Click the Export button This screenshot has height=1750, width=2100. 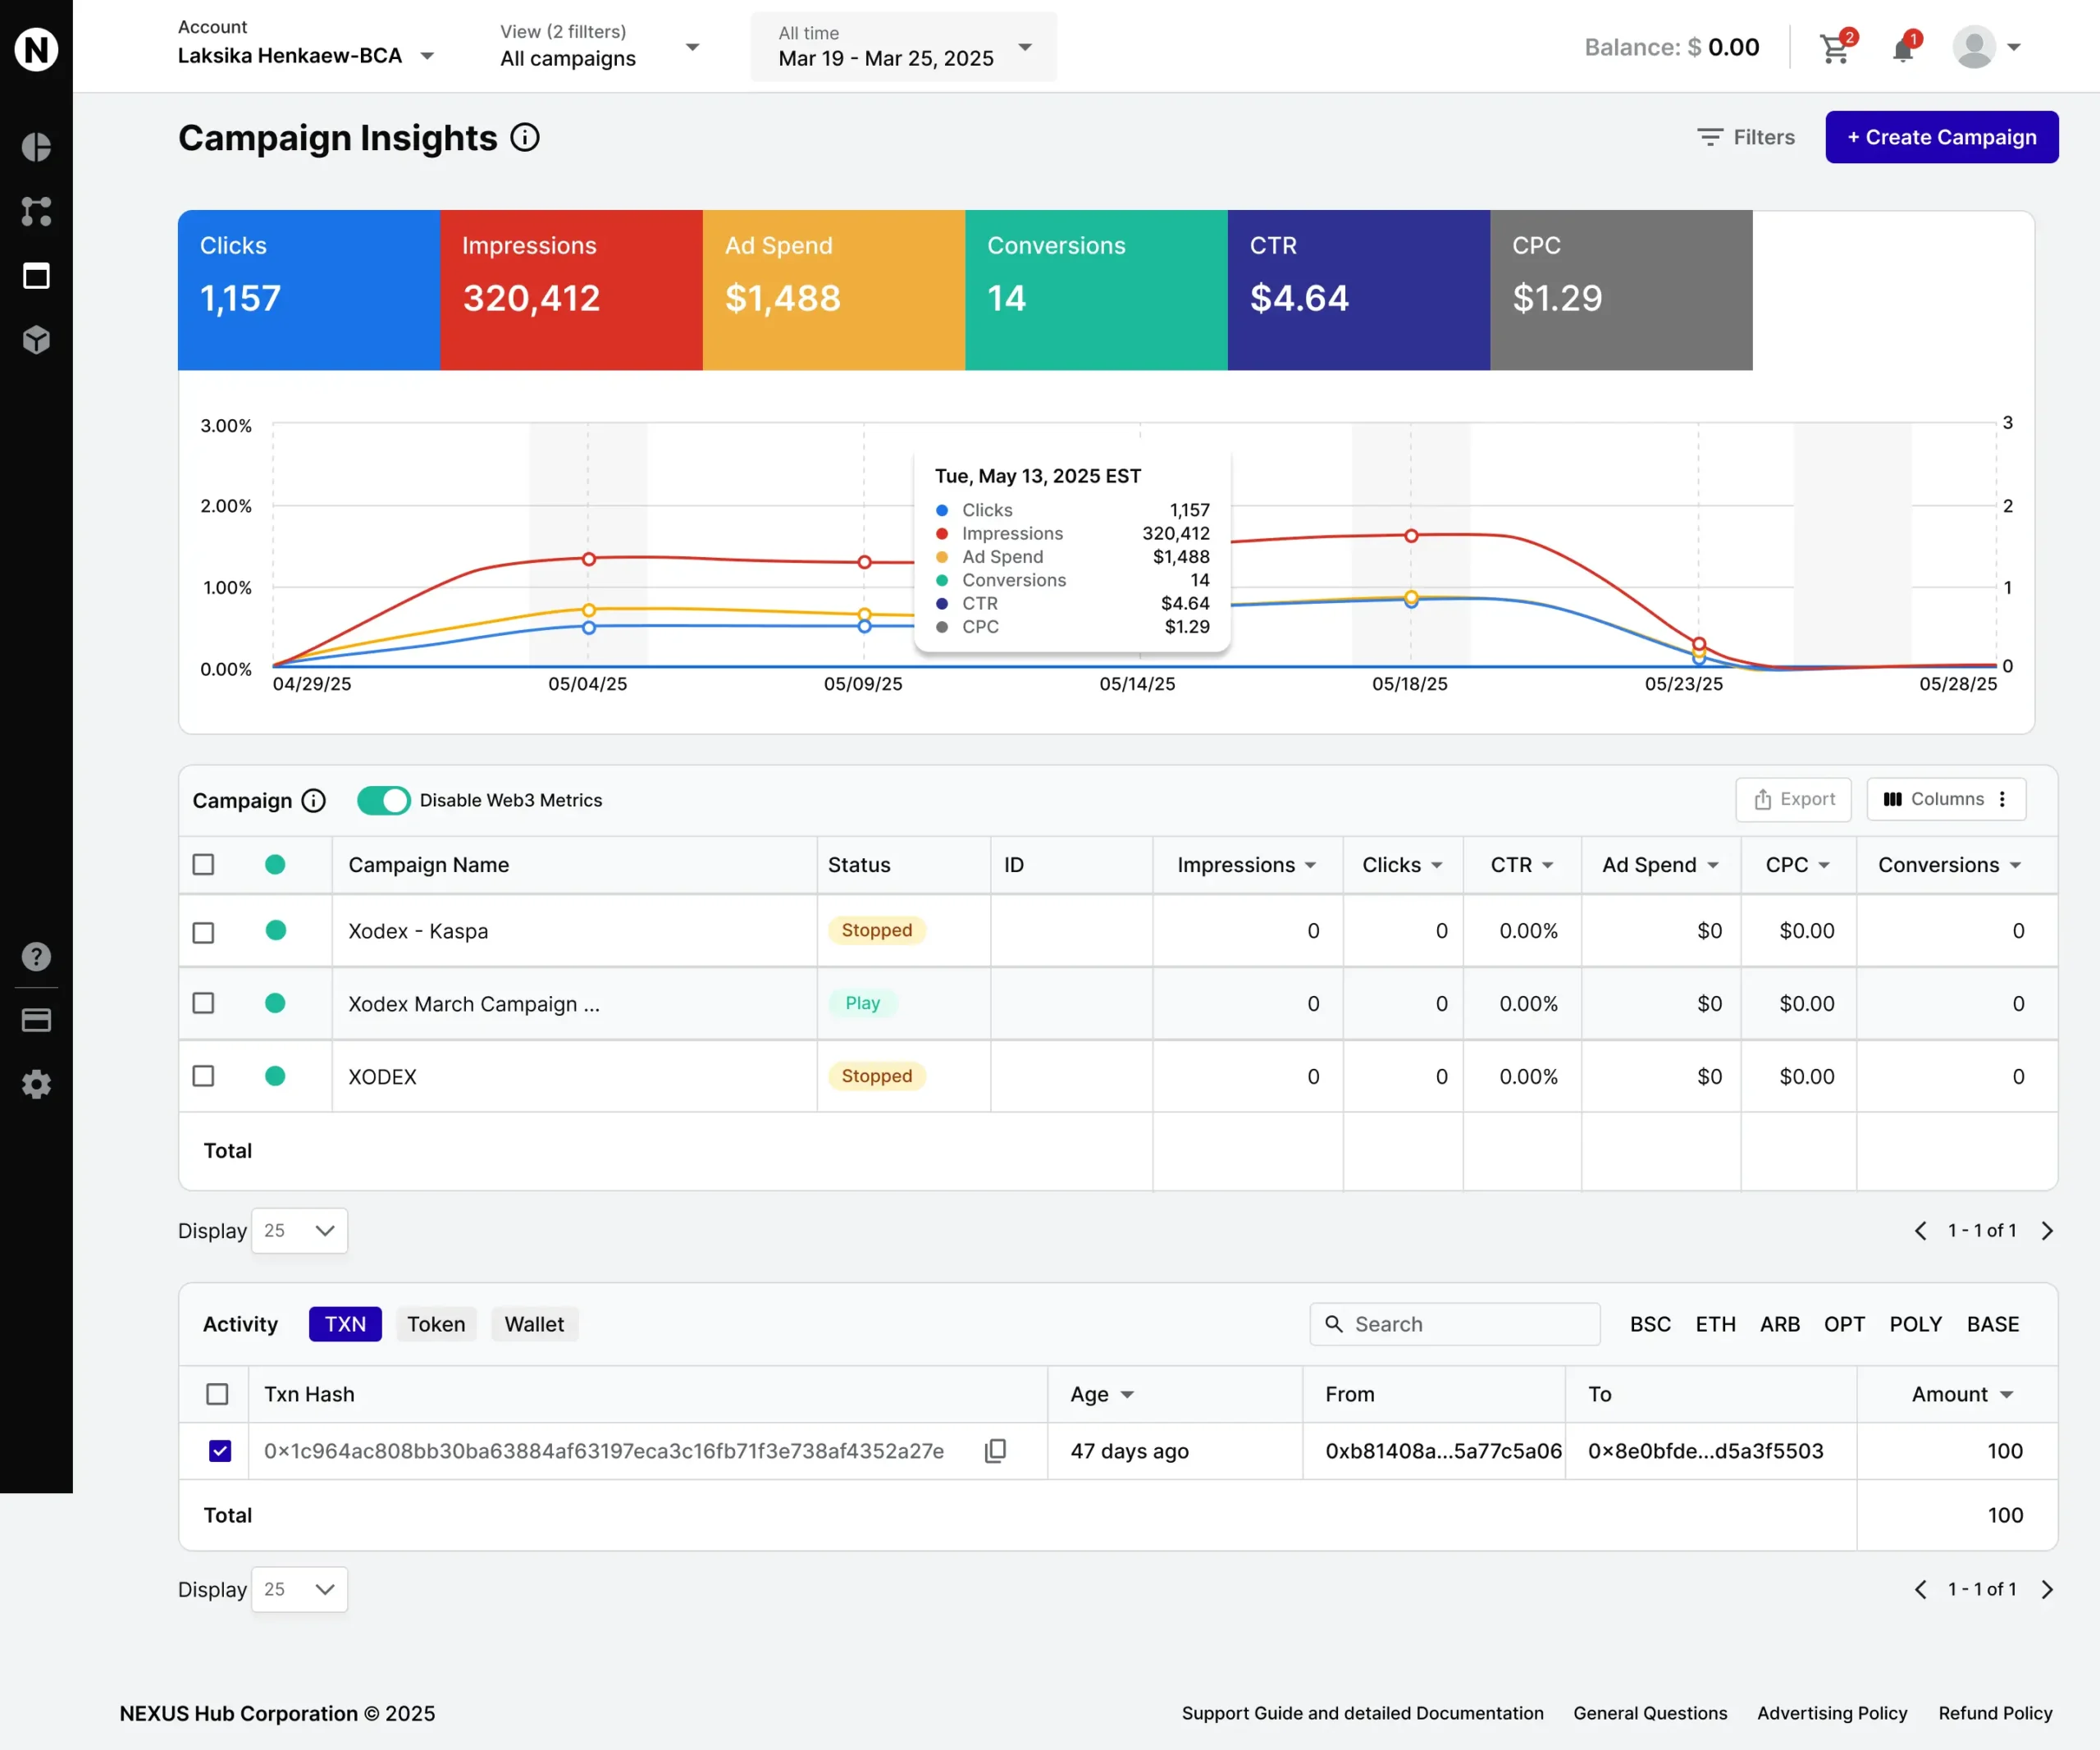1793,799
